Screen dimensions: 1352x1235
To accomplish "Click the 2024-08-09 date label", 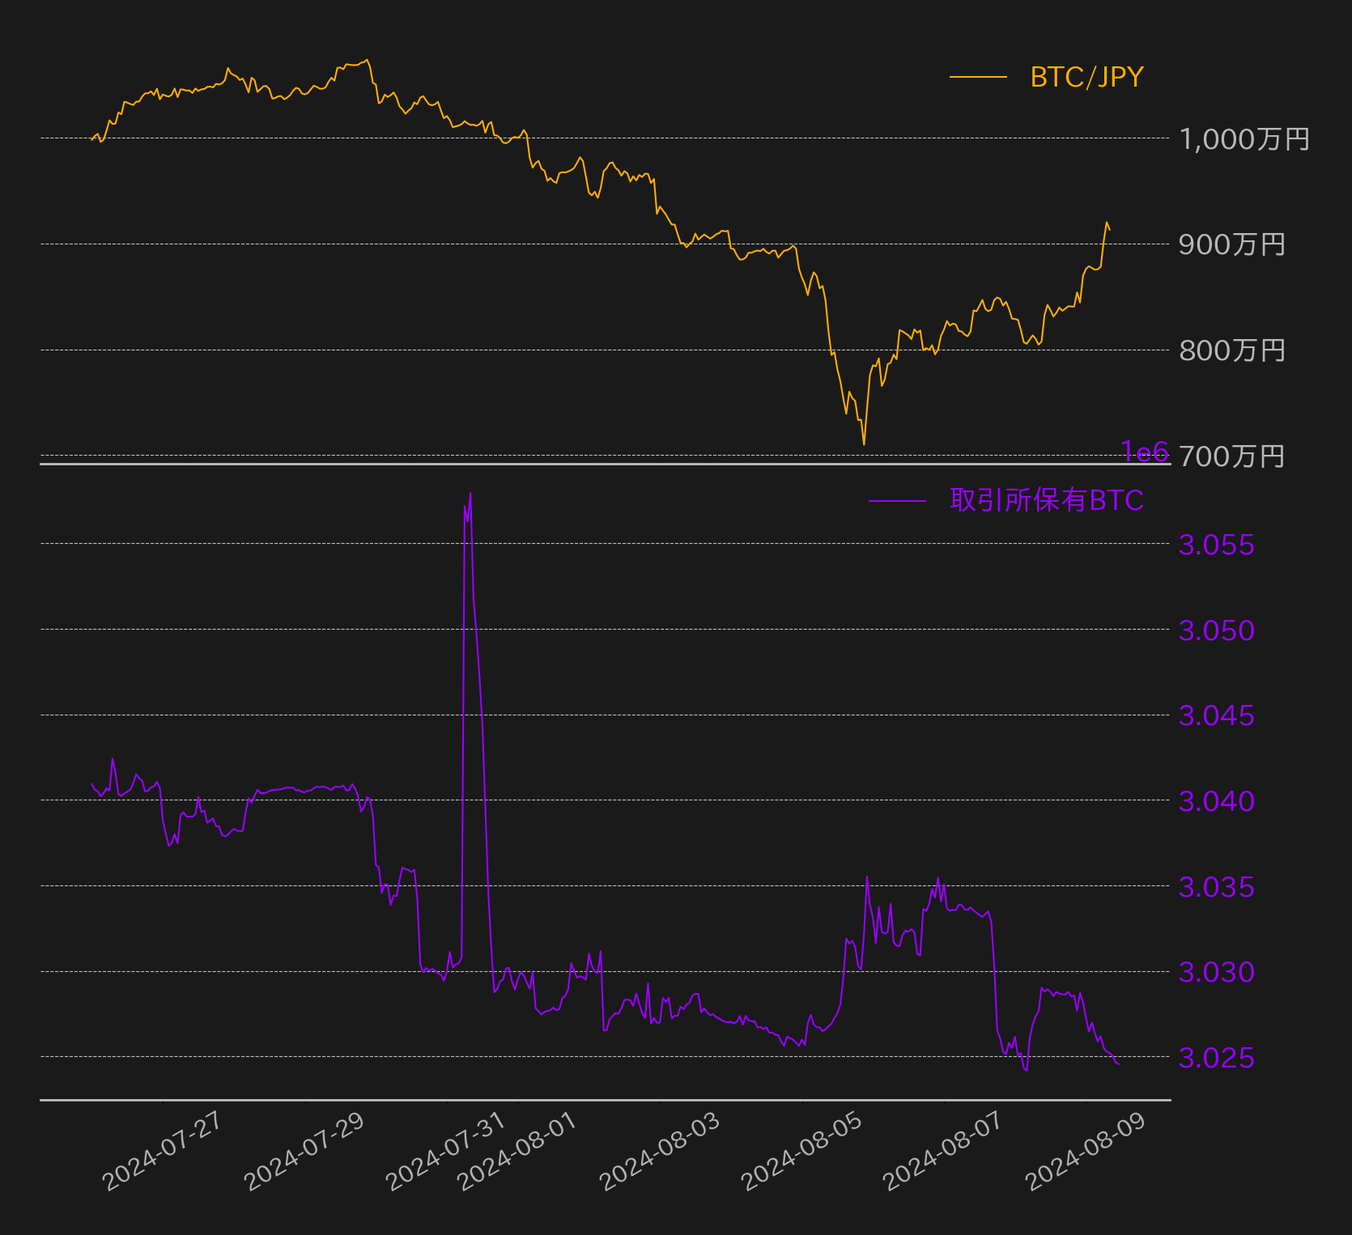I will coord(1085,1150).
